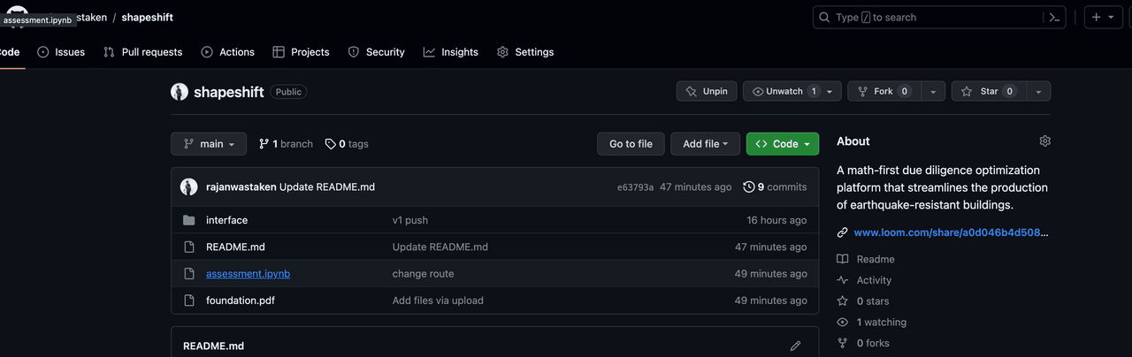Open the Add file dropdown
This screenshot has height=357, width=1132.
(705, 144)
